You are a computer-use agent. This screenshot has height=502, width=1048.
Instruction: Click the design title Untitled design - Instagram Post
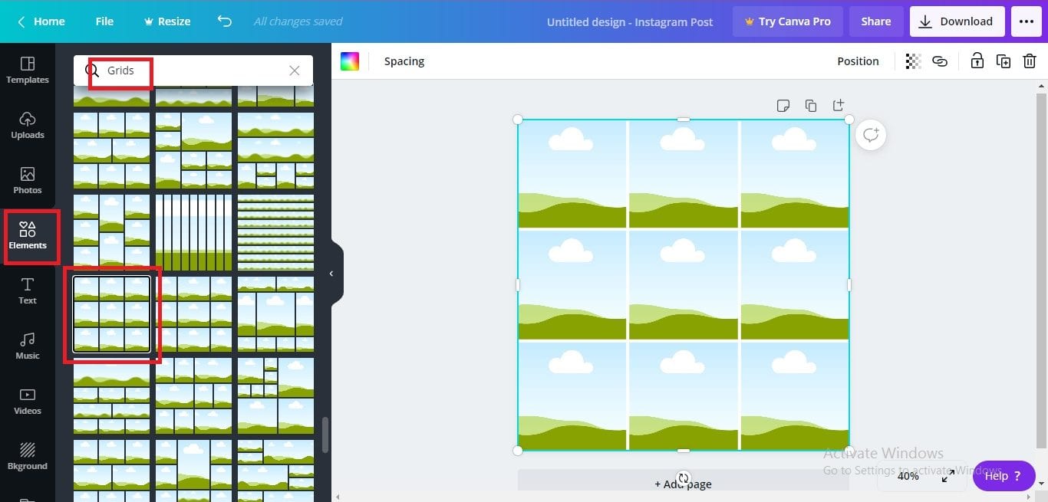click(x=630, y=21)
